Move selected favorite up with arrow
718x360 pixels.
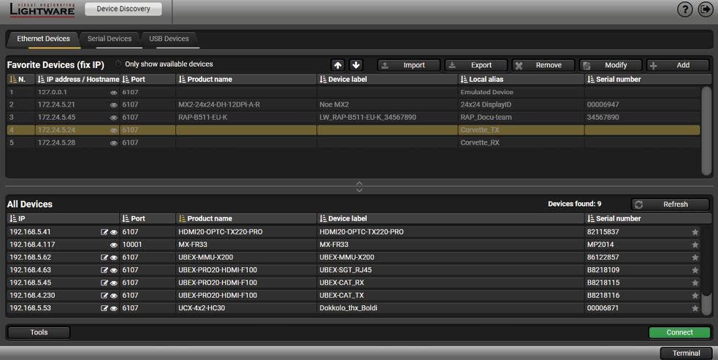pyautogui.click(x=338, y=65)
